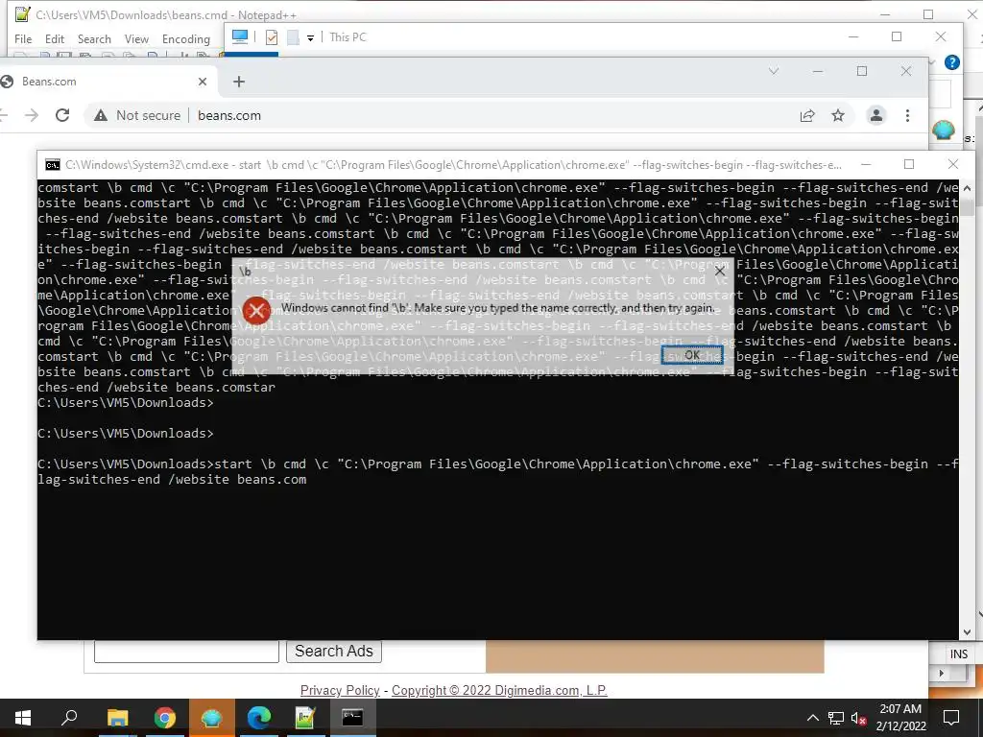Click the beans.com address bar text
Viewport: 983px width, 737px height.
(x=229, y=115)
